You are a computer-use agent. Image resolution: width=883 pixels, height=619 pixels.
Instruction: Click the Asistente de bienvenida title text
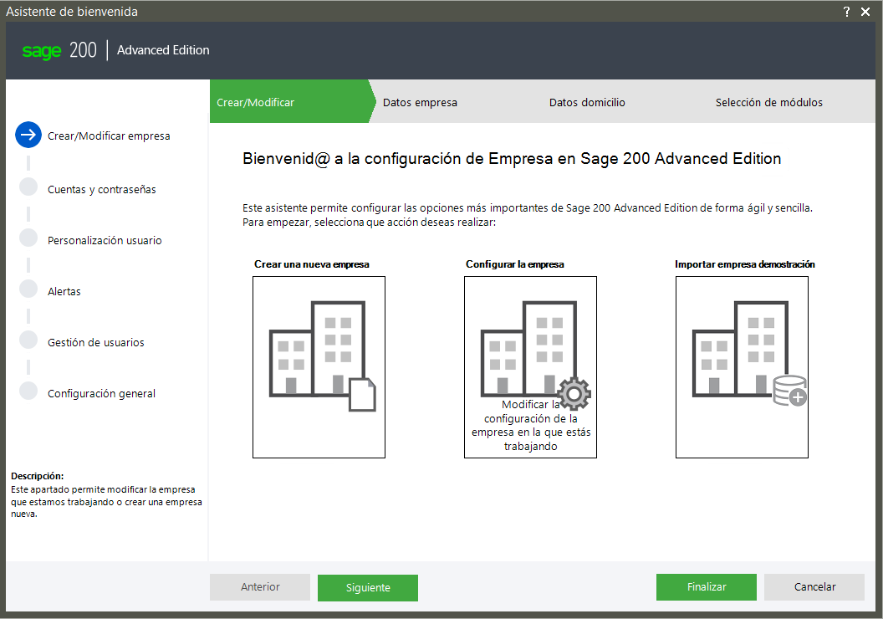click(72, 11)
